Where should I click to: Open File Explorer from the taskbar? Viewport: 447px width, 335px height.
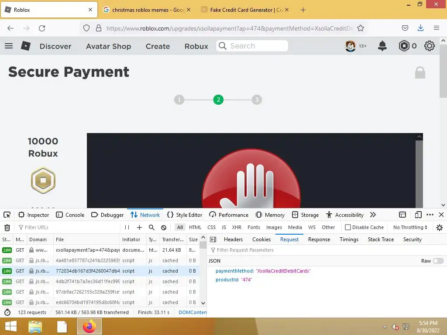point(35,326)
